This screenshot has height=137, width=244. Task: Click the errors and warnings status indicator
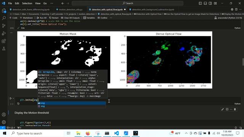pyautogui.click(x=11, y=127)
